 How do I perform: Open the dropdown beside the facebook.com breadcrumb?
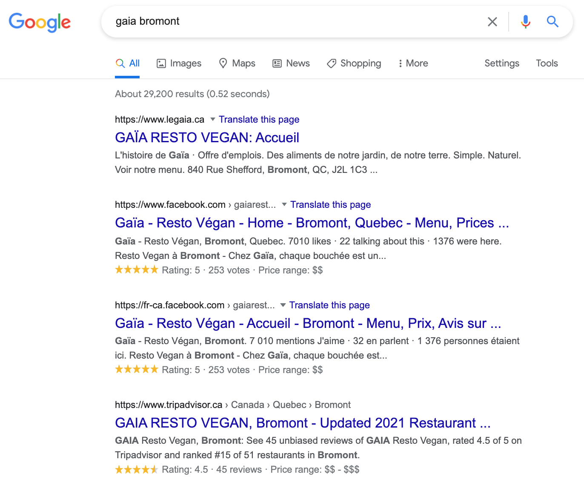pos(283,205)
